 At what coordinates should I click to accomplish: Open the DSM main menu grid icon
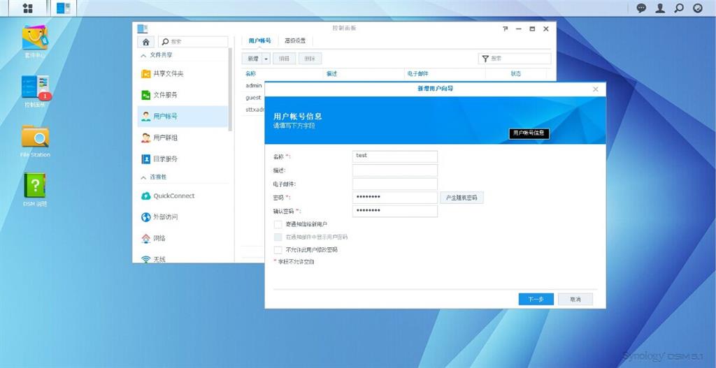(28, 8)
